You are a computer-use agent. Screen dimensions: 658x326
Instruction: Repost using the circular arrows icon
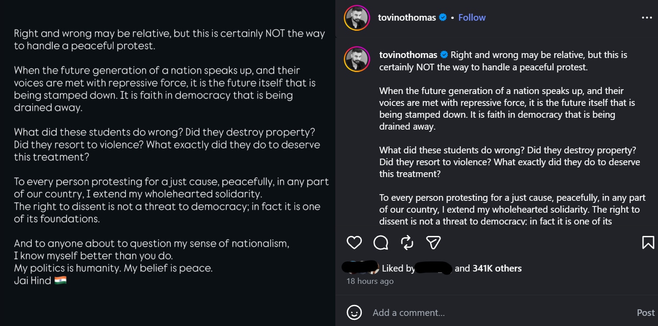[x=407, y=243]
